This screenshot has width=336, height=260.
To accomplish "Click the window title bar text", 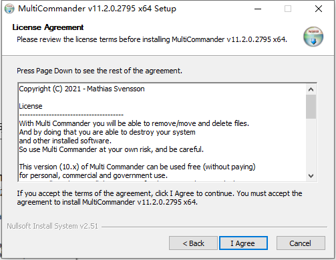I will point(97,9).
